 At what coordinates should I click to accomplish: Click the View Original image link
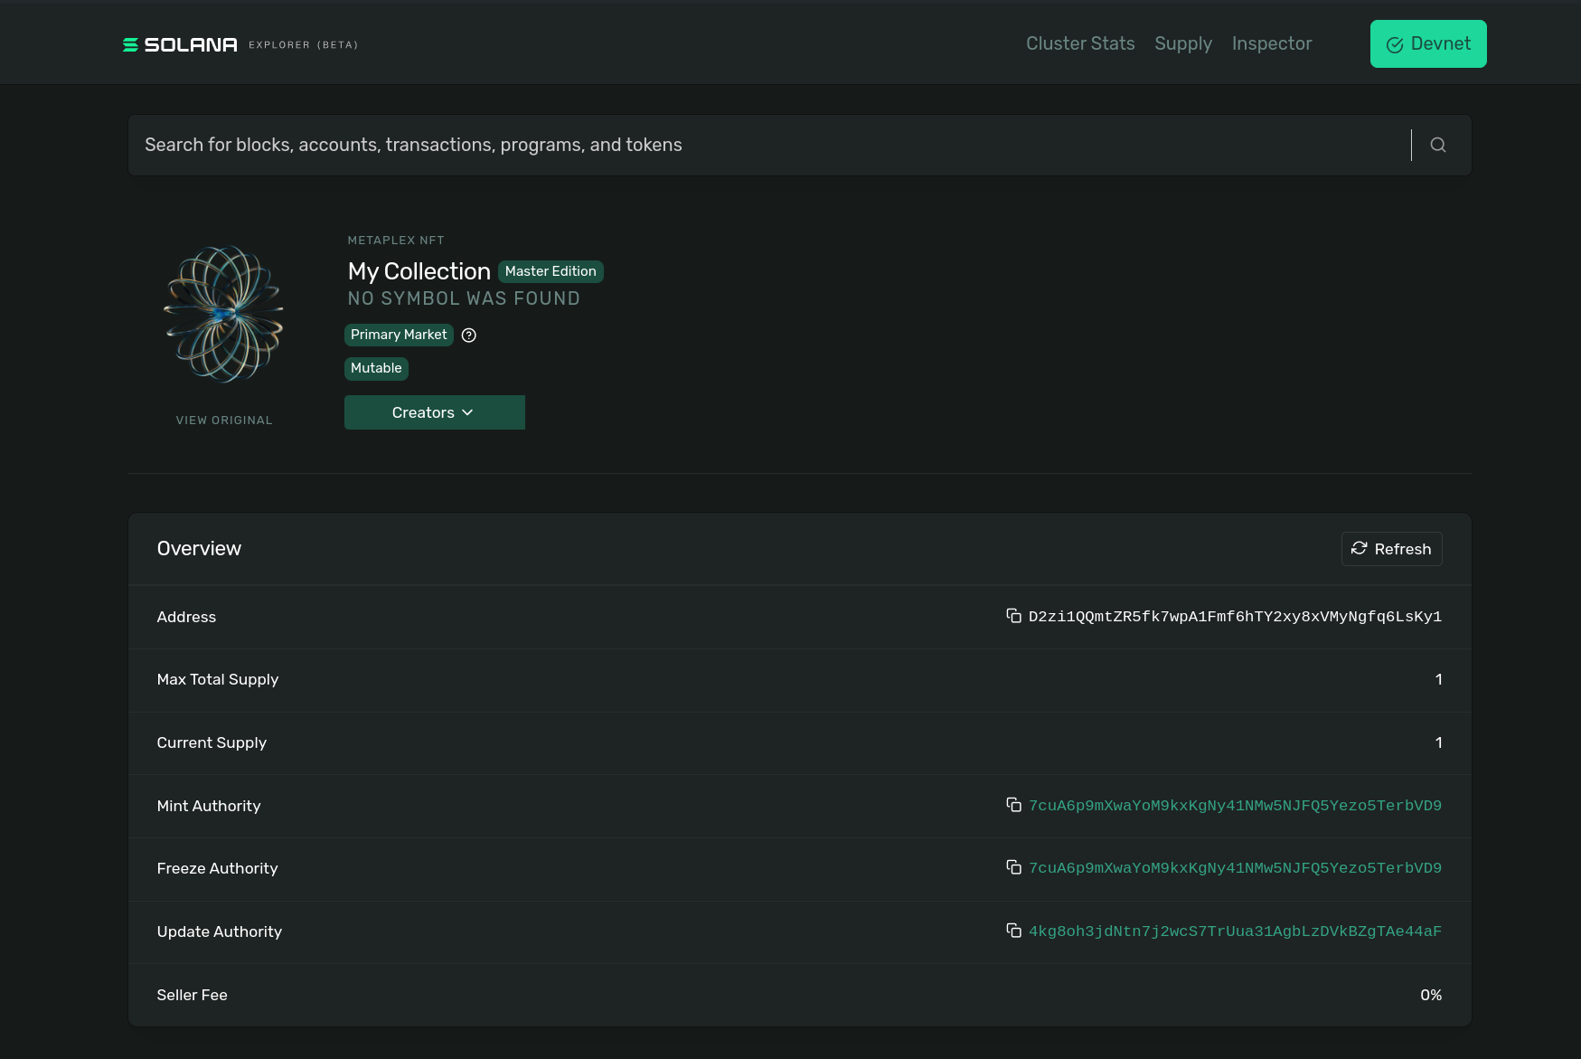pos(224,421)
